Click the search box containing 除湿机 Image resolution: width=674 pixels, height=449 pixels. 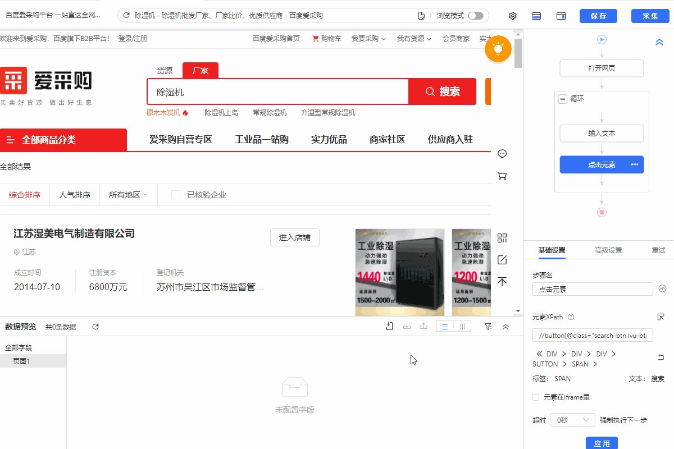[x=278, y=91]
